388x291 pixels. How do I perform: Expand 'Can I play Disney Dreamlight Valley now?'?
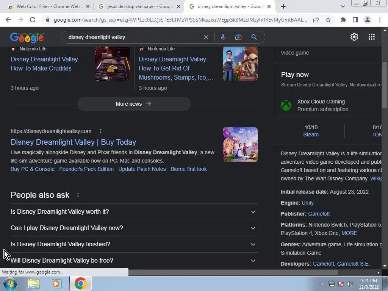[x=134, y=228]
